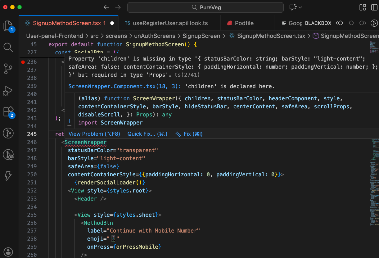Screen dimensions: 379x258
Task: Click View Problem in hover popup
Action: pos(94,134)
